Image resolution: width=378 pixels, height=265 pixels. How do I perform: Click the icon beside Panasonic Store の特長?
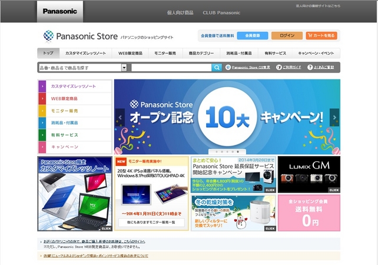pyautogui.click(x=228, y=68)
